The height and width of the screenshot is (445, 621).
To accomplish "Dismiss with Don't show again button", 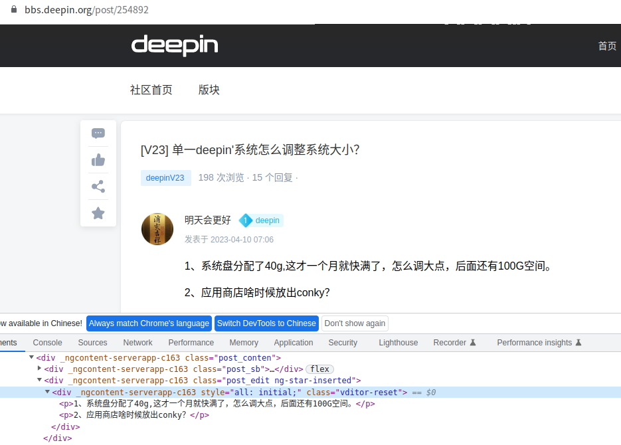I will point(355,323).
